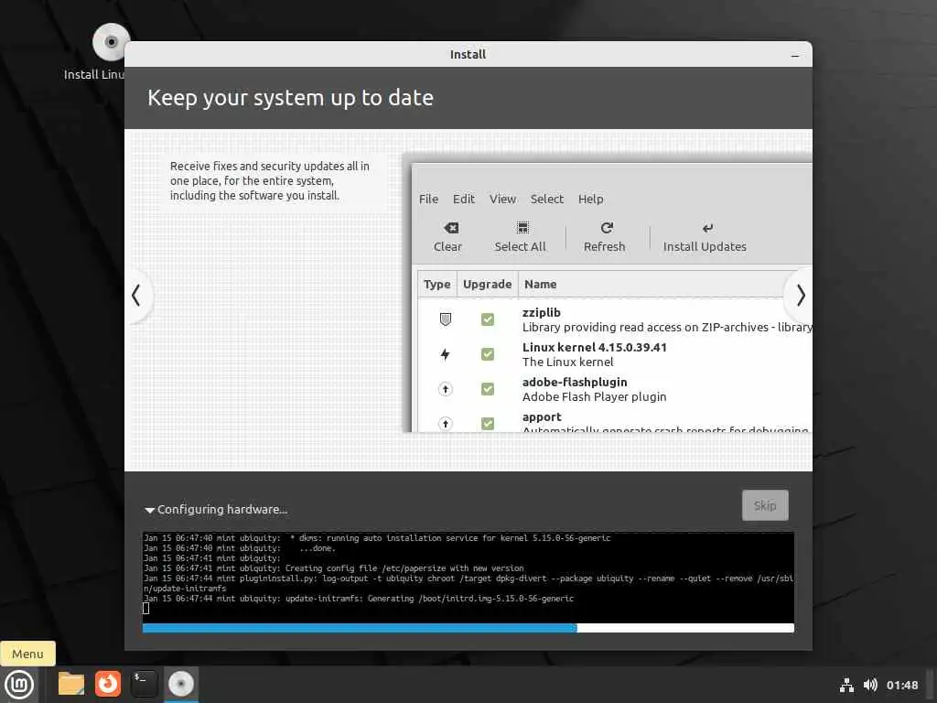Viewport: 937px width, 703px height.
Task: Click the lightning bolt icon for Linux kernel
Action: [x=446, y=354]
